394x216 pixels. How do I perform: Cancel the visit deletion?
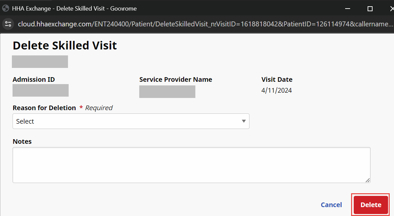point(331,205)
